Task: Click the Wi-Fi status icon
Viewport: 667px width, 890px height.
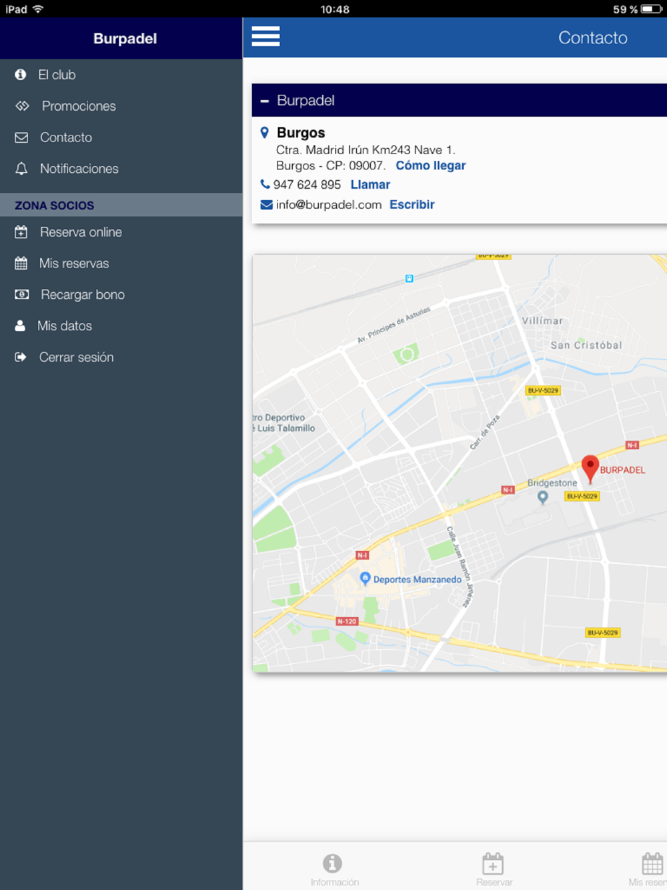Action: (x=38, y=9)
